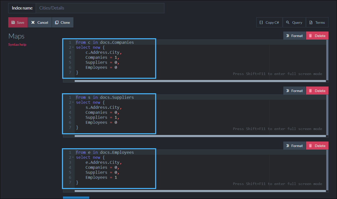Click the curly braces icon on Copy C#
Screen dimensions: 337x199
(x=261, y=22)
